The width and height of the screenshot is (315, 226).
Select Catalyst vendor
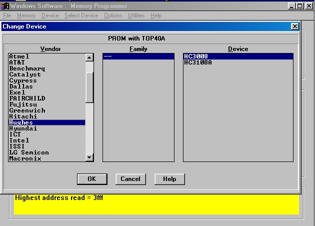(x=47, y=74)
